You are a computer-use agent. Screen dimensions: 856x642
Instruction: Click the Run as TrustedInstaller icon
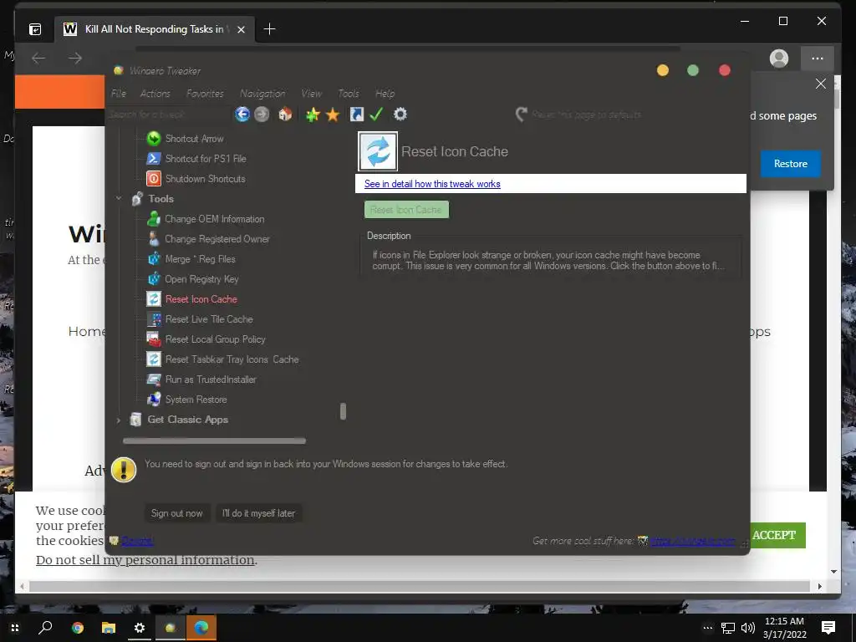(x=154, y=380)
